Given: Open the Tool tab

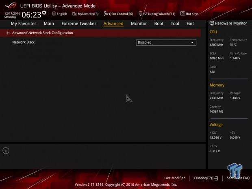Looking at the screenshot, I should tap(175, 24).
